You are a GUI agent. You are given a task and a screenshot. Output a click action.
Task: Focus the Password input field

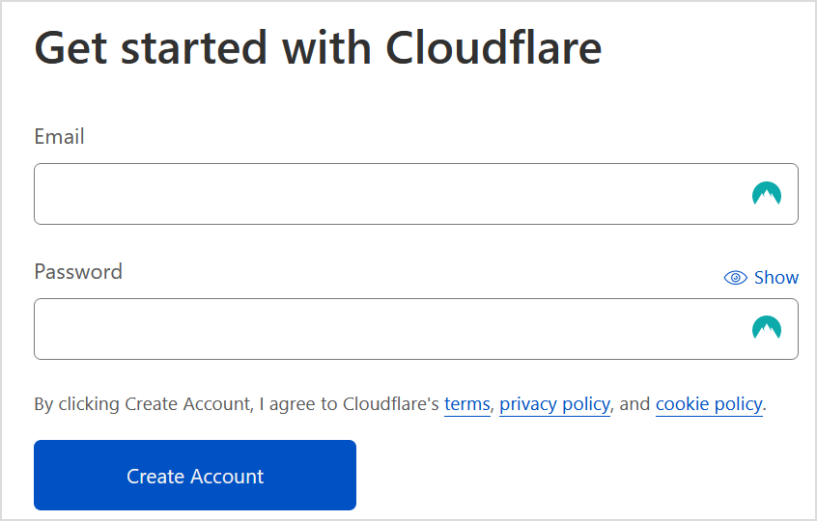point(416,328)
